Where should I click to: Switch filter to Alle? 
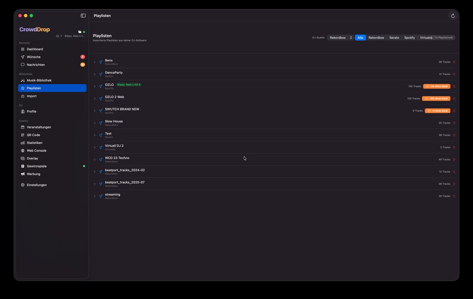point(360,37)
